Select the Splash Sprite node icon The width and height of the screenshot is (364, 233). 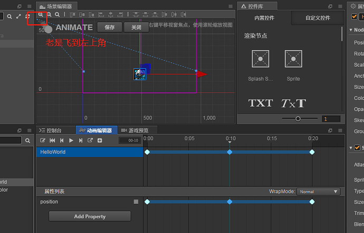(x=260, y=59)
